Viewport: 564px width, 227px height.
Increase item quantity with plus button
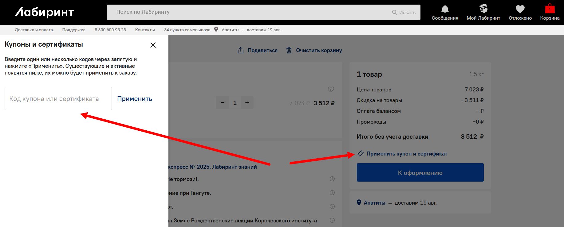pyautogui.click(x=247, y=102)
